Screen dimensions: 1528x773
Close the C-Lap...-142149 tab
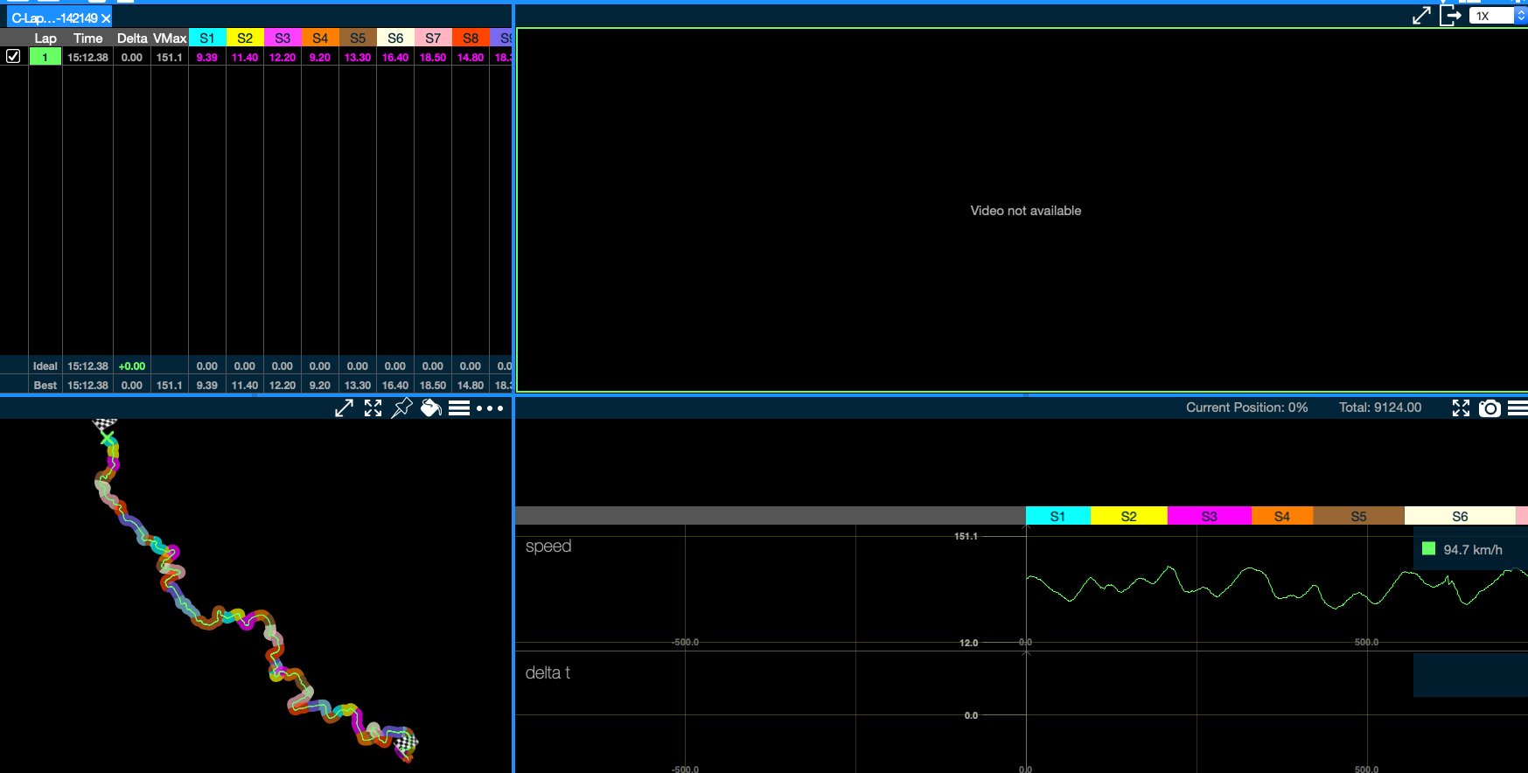click(x=106, y=18)
